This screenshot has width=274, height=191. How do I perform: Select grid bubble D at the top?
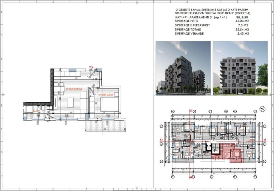[226, 111]
